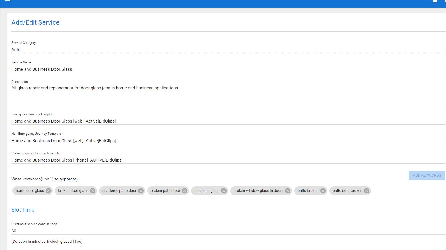Image resolution: width=446 pixels, height=250 pixels.
Task: Click the 'Duration in minutes, including Lead Time' note
Action: pyautogui.click(x=47, y=241)
